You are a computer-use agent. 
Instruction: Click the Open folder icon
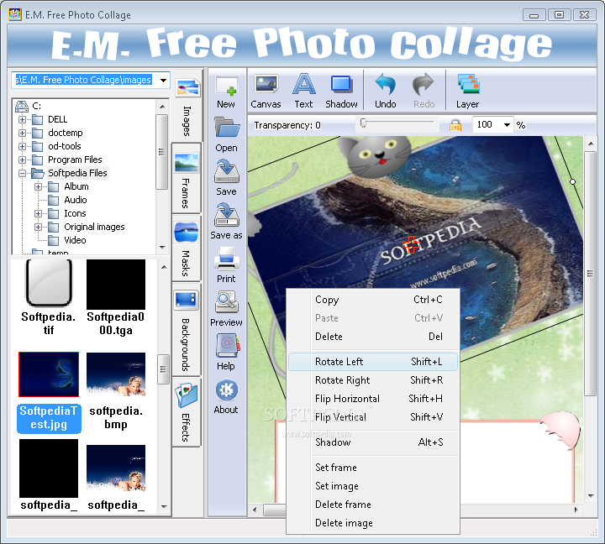(x=227, y=127)
